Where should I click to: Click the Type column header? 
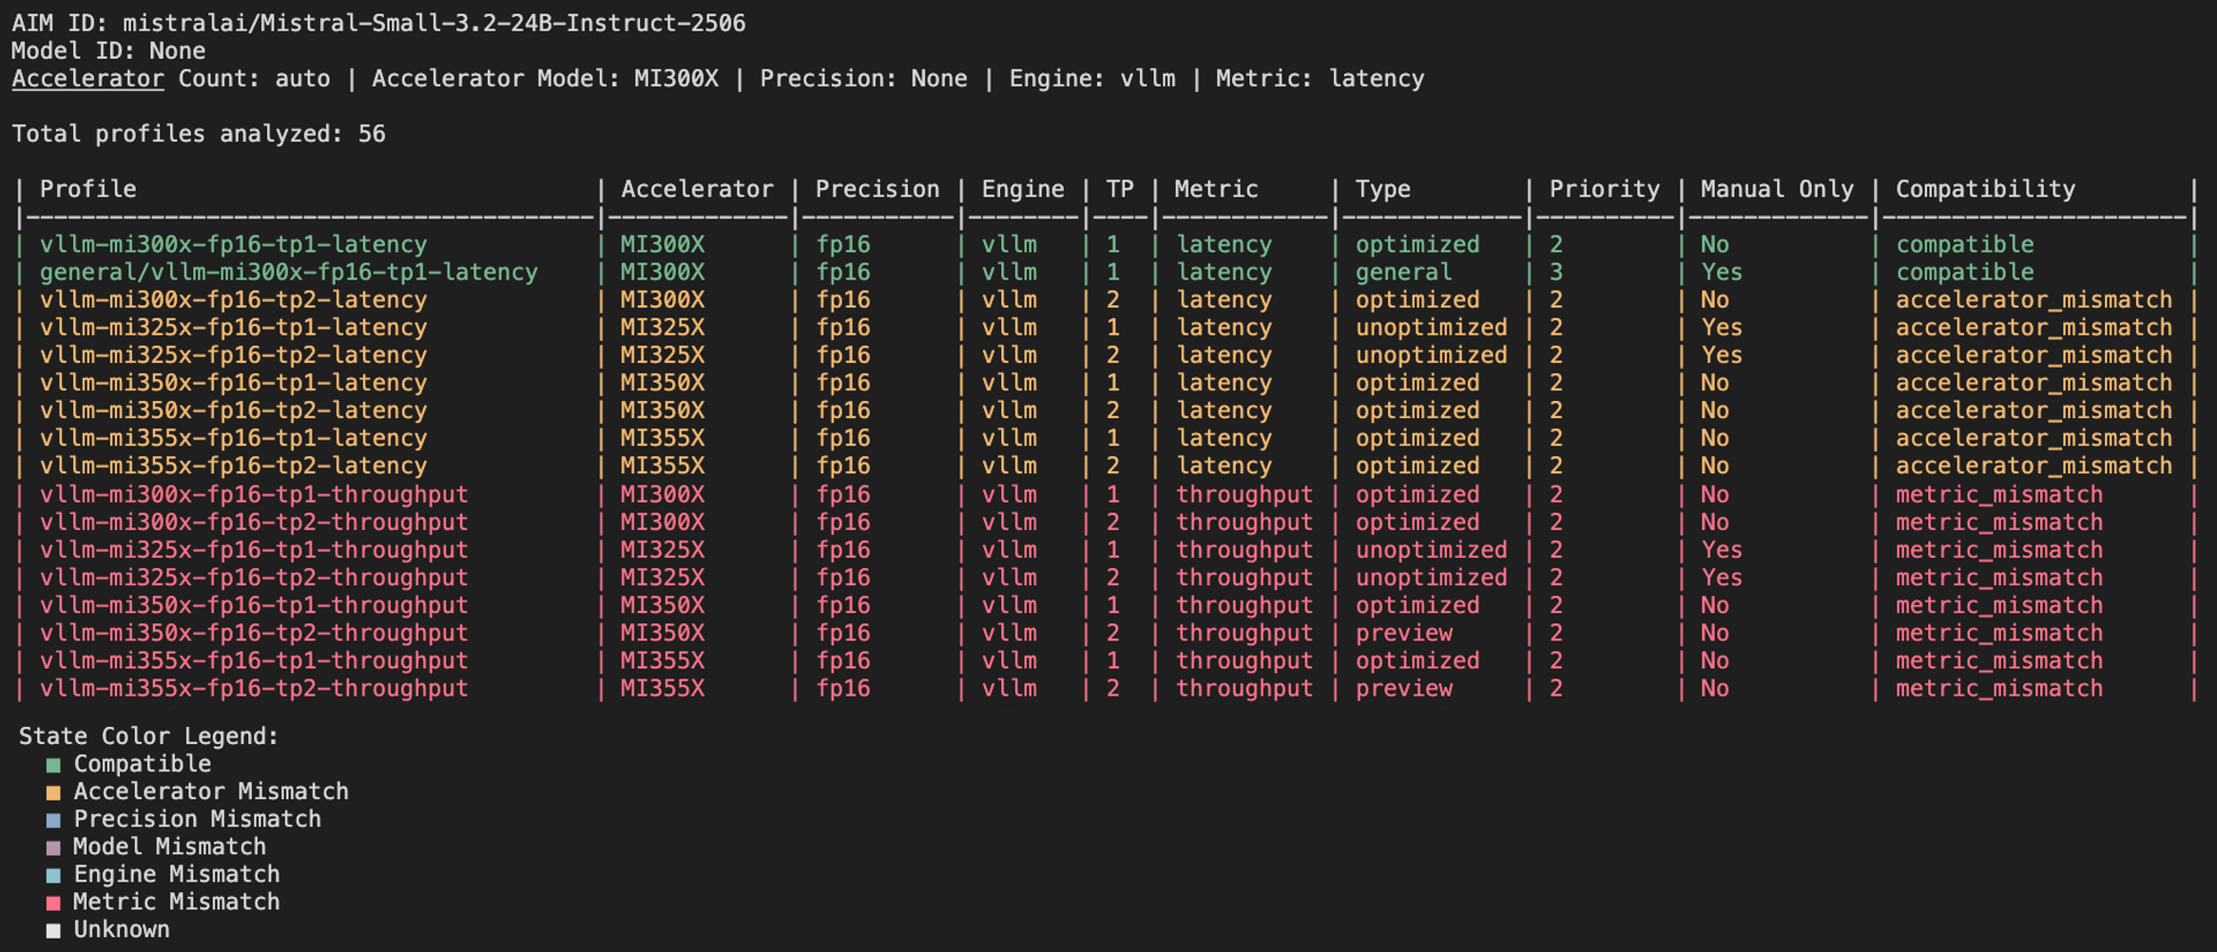pos(1383,189)
